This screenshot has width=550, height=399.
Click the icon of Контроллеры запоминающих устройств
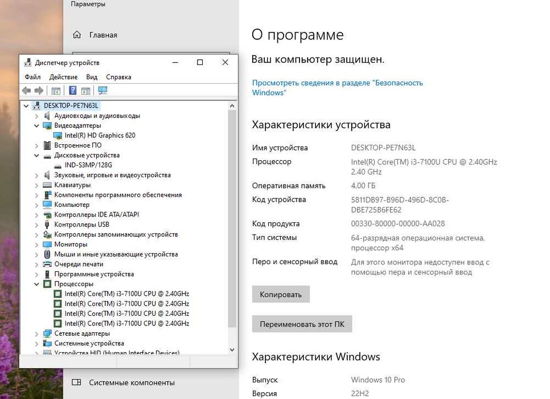pos(47,234)
